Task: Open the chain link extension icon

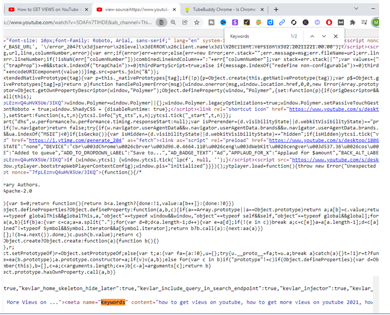Action: point(282,22)
